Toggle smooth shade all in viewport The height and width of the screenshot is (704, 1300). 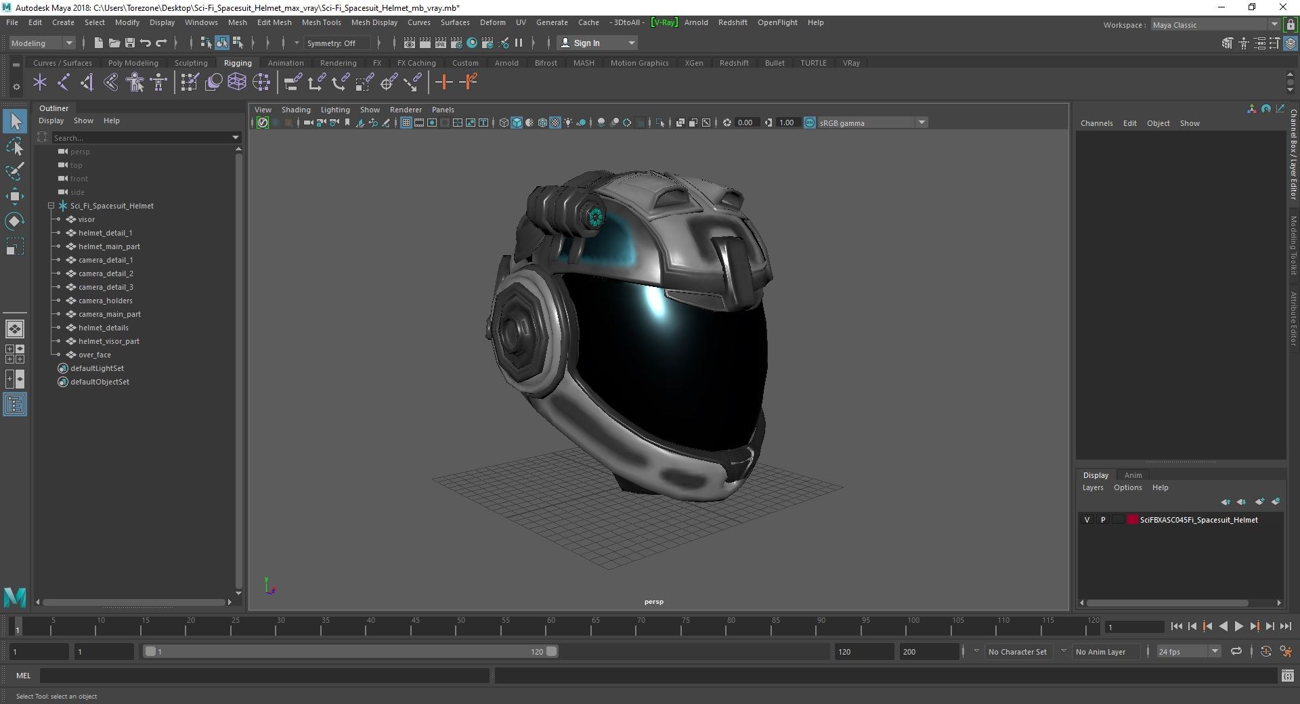pos(517,123)
